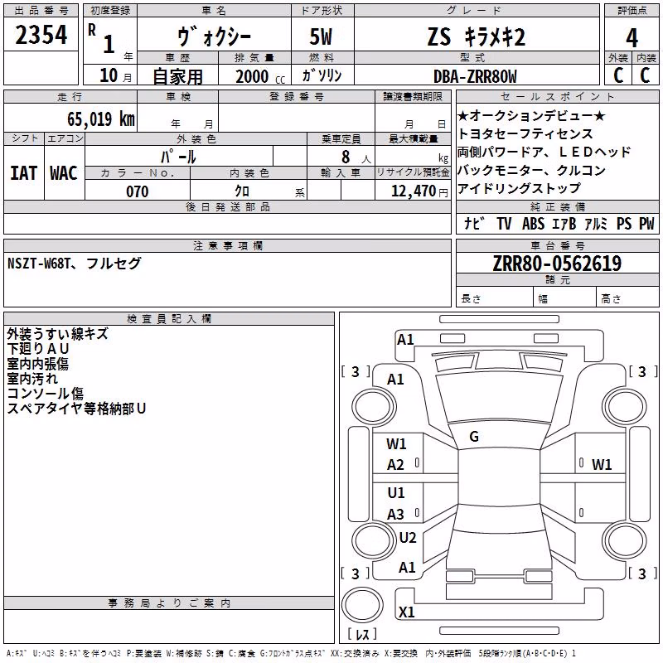663x663 pixels.
Task: Select lot number 2354
Action: 41,35
